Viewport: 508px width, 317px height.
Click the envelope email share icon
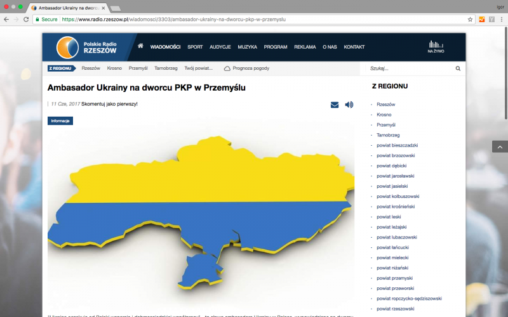pyautogui.click(x=335, y=105)
